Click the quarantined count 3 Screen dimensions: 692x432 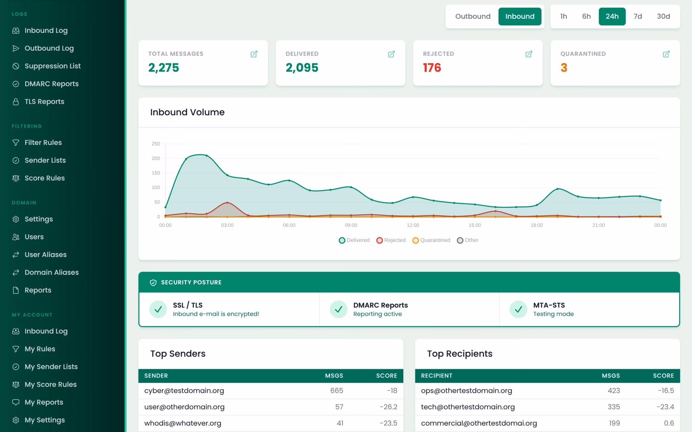pyautogui.click(x=564, y=68)
